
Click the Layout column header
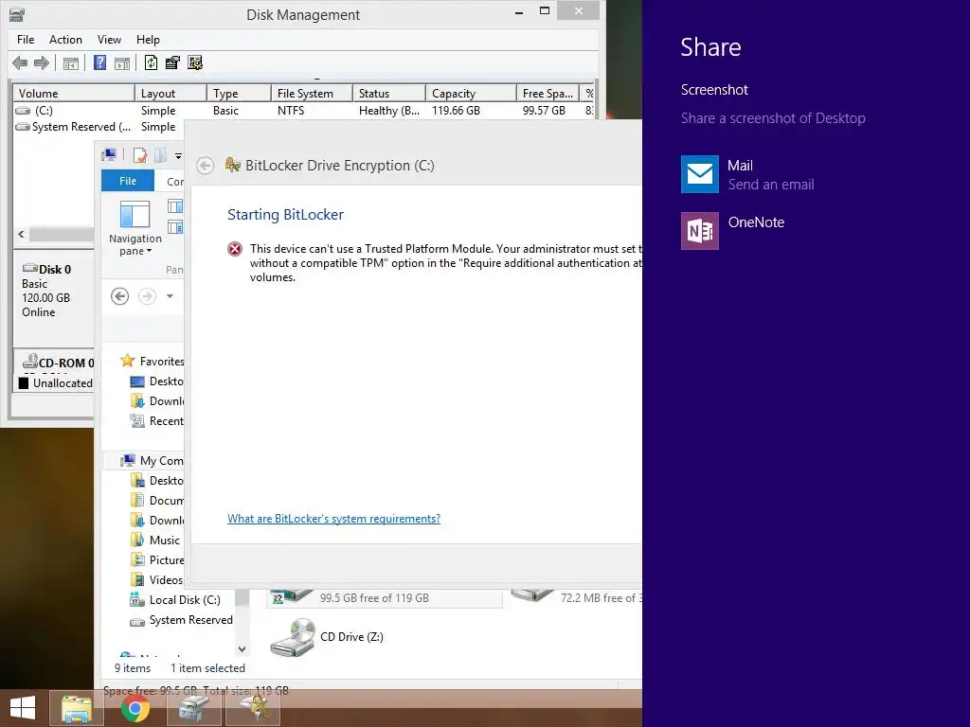pyautogui.click(x=171, y=94)
